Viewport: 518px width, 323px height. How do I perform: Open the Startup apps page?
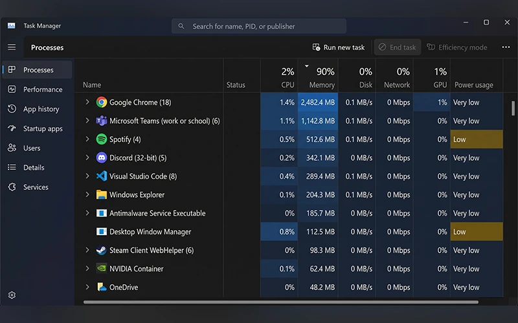37,128
